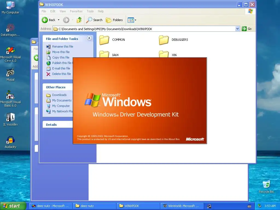Open the Views dropdown button
The height and width of the screenshot is (210, 280).
pyautogui.click(x=132, y=20)
